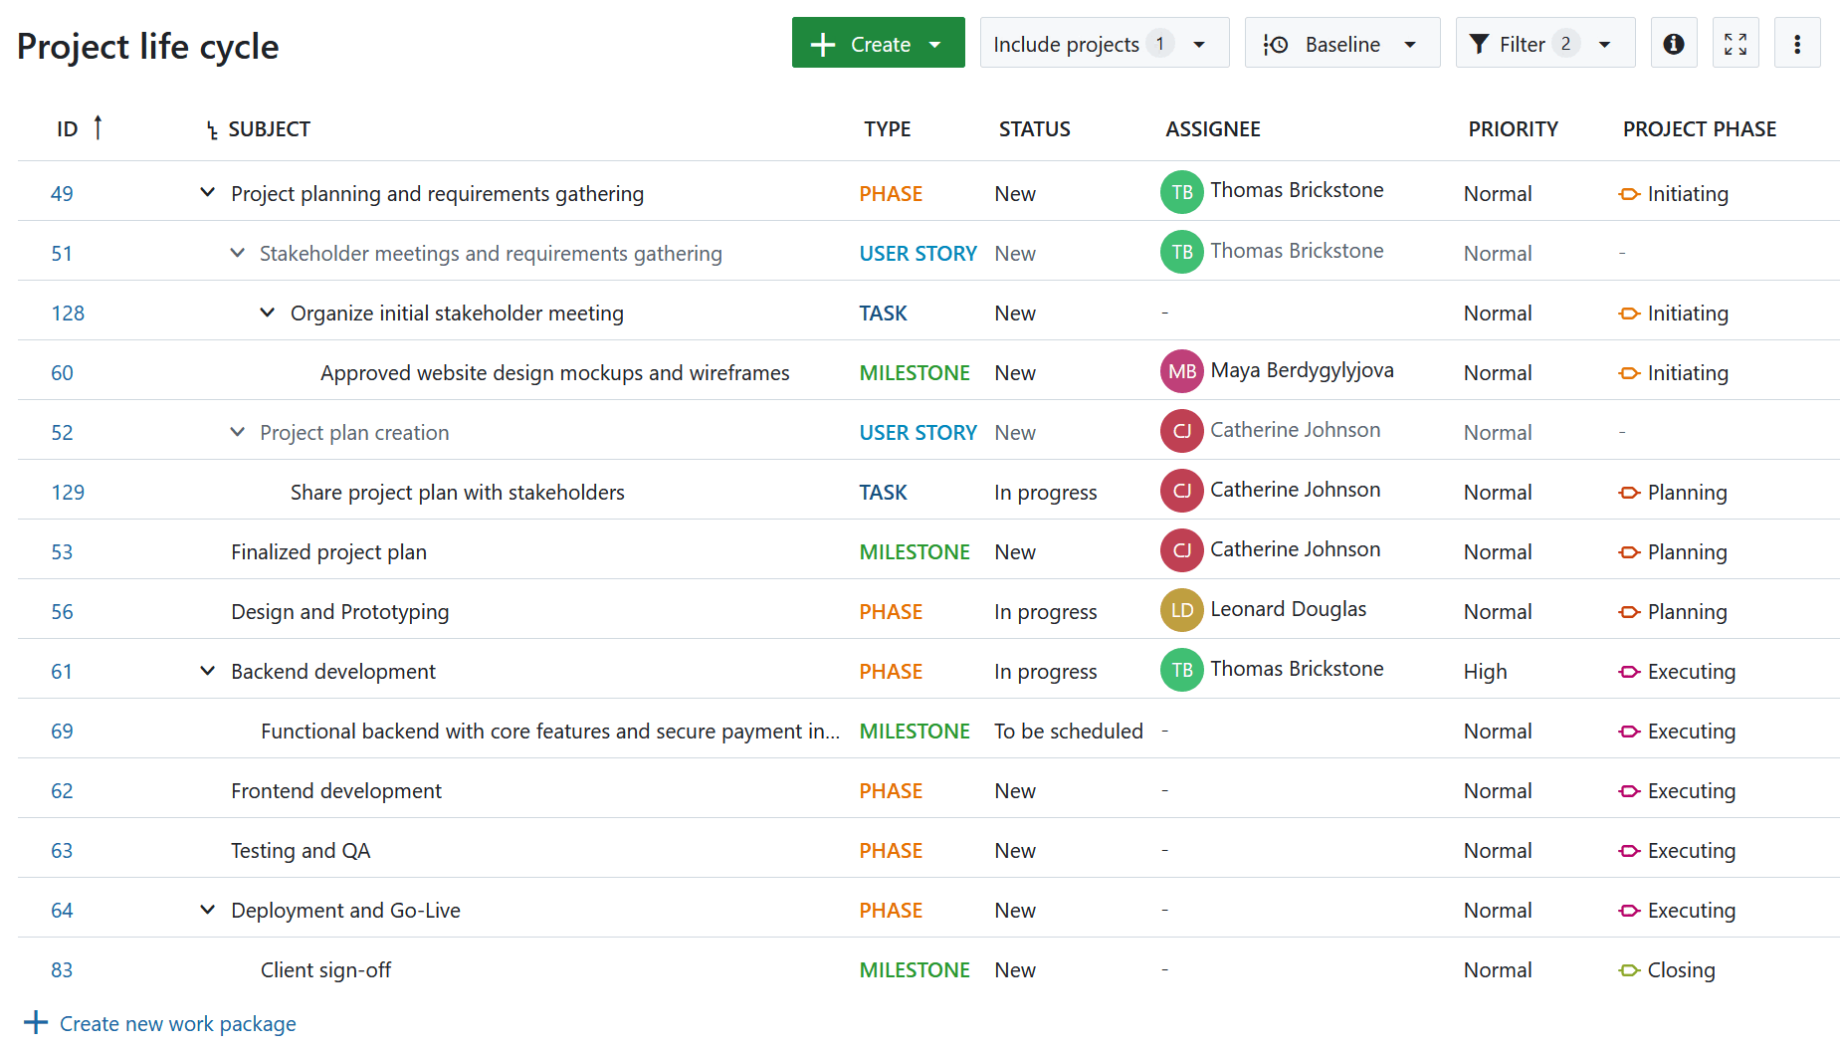Click Create new work package link
This screenshot has height=1049, width=1840.
click(177, 1023)
